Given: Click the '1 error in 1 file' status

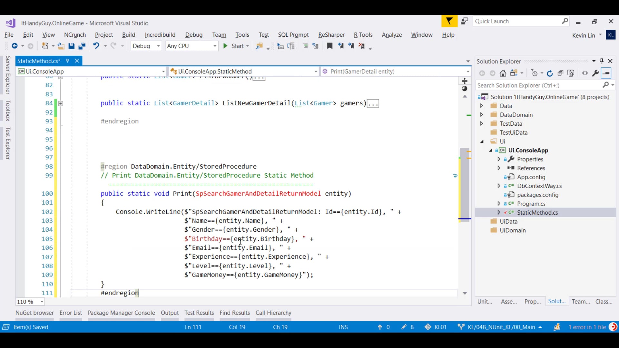Looking at the screenshot, I should tap(587, 327).
